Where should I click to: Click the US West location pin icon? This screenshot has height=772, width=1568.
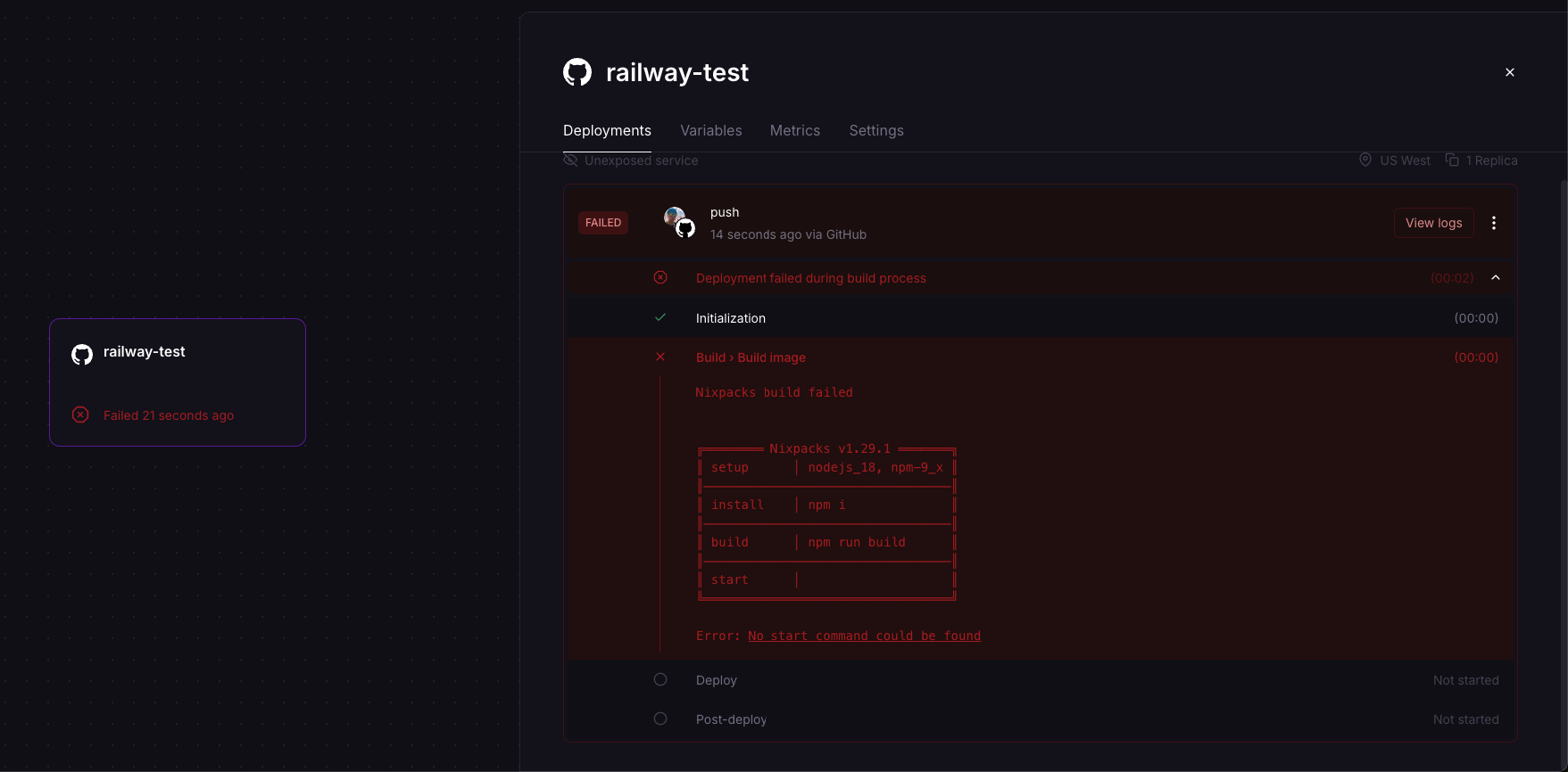coord(1365,160)
